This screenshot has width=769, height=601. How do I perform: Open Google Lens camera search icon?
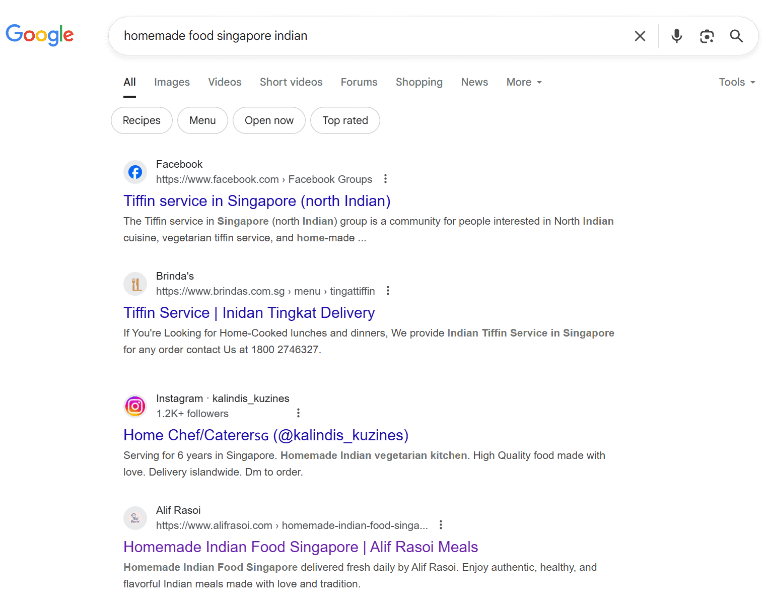707,36
